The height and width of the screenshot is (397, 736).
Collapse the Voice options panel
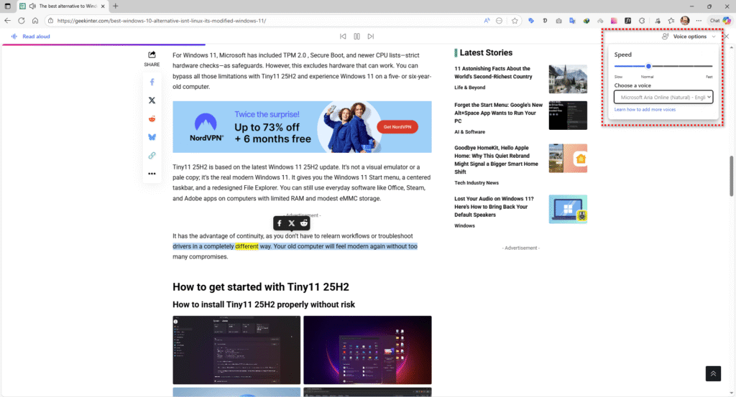(689, 37)
